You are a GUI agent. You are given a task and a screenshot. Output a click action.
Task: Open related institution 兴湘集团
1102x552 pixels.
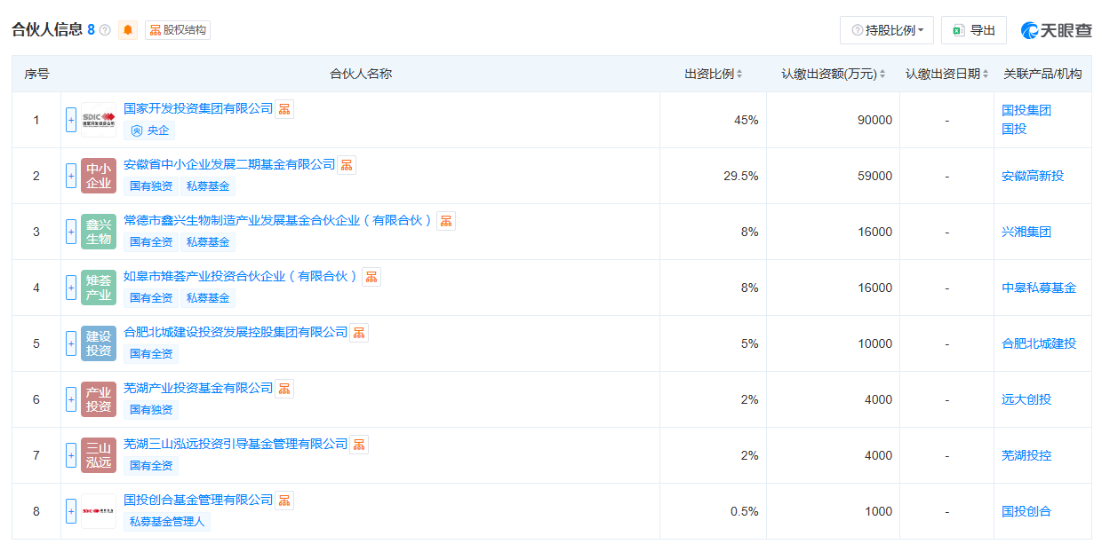tap(1026, 232)
